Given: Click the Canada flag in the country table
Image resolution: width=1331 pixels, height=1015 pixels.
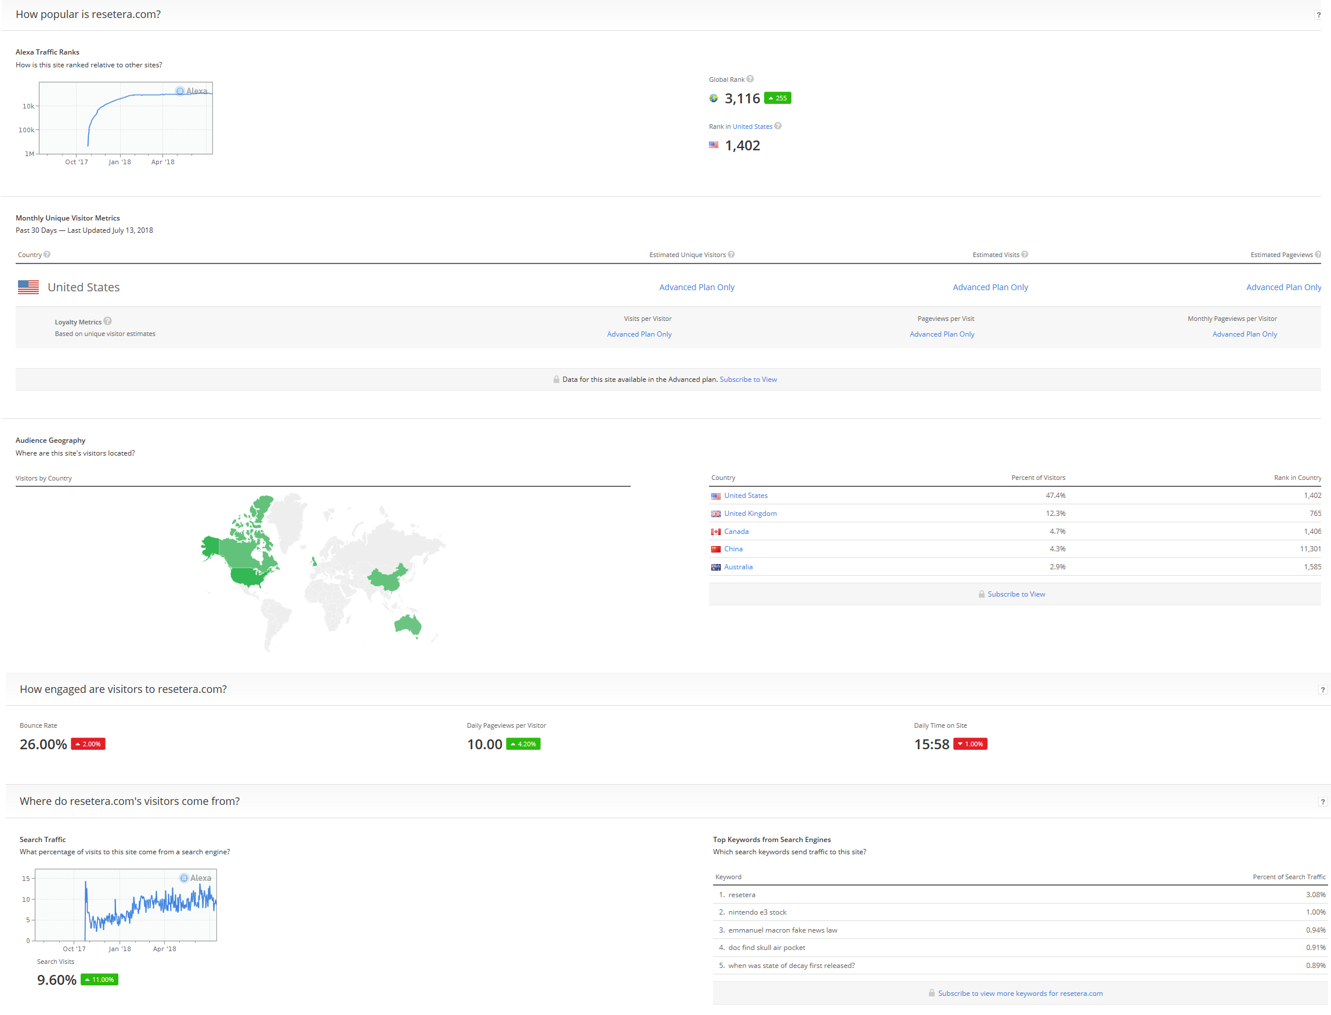Looking at the screenshot, I should (715, 532).
